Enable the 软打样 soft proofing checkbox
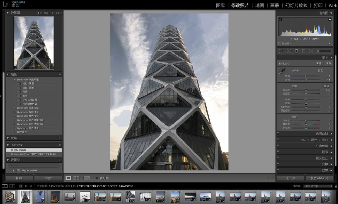The image size is (338, 204). [97, 178]
